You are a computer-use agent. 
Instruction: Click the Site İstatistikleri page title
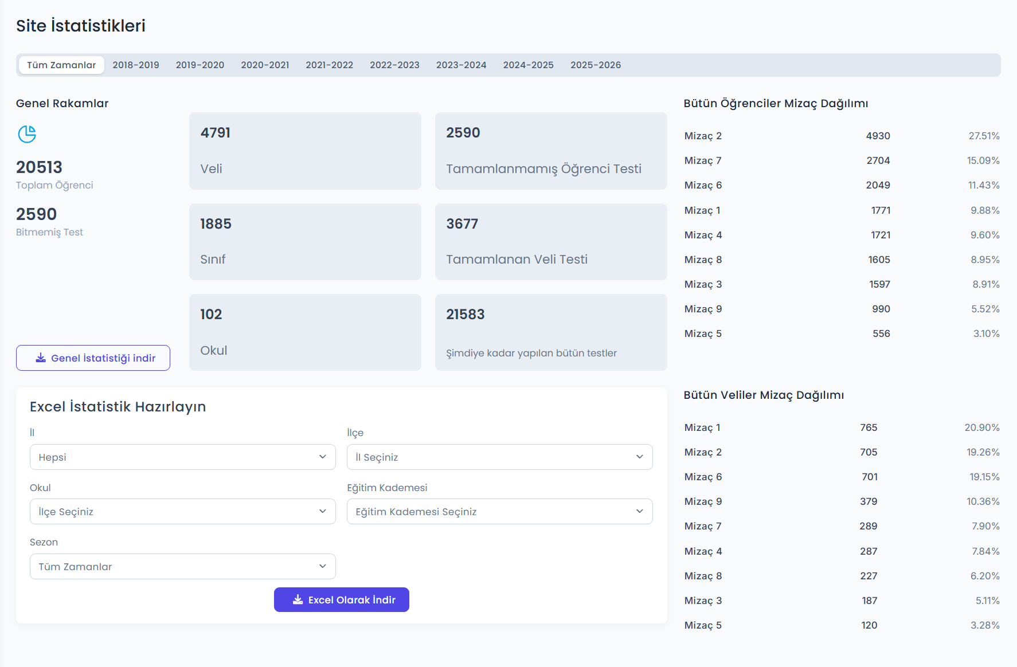click(81, 26)
